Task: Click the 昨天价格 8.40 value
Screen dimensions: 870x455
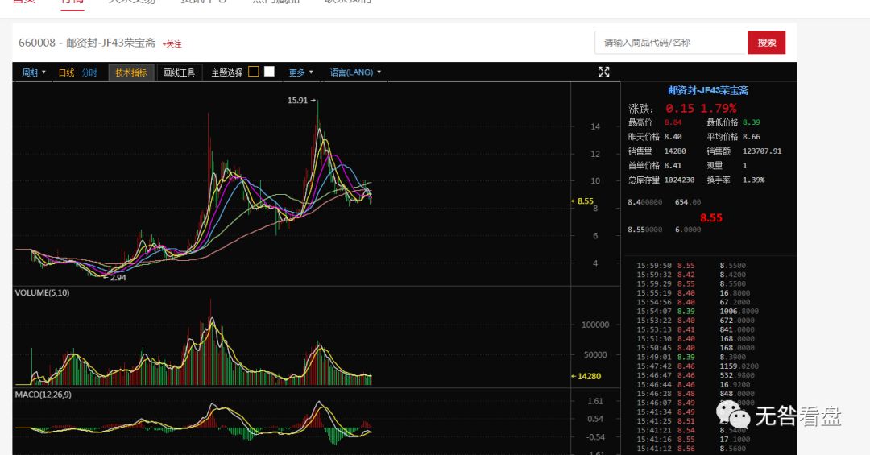Action: pos(673,137)
